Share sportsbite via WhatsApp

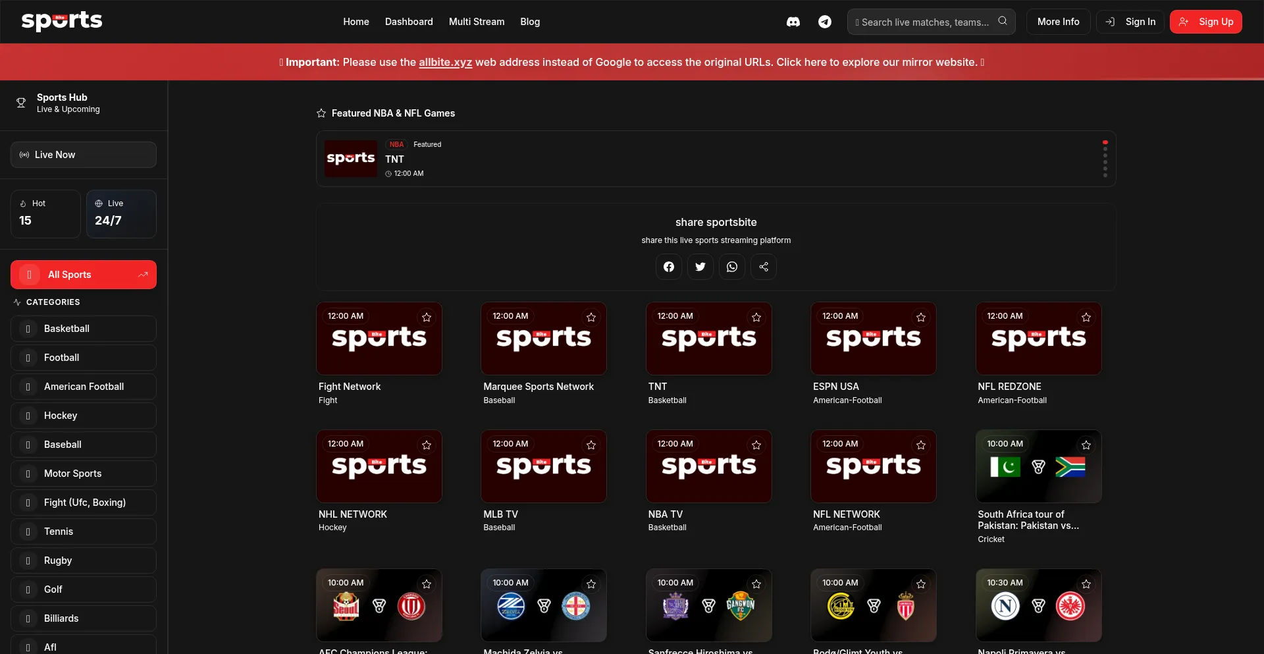(x=732, y=267)
